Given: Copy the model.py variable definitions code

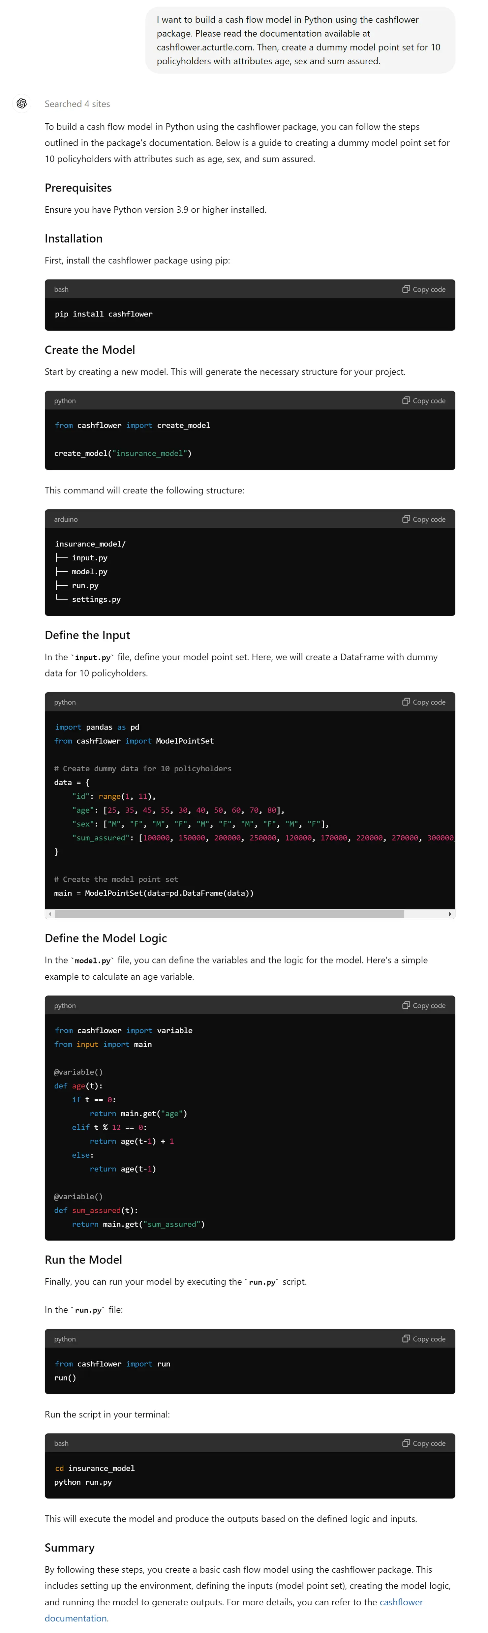Looking at the screenshot, I should click(x=423, y=1005).
